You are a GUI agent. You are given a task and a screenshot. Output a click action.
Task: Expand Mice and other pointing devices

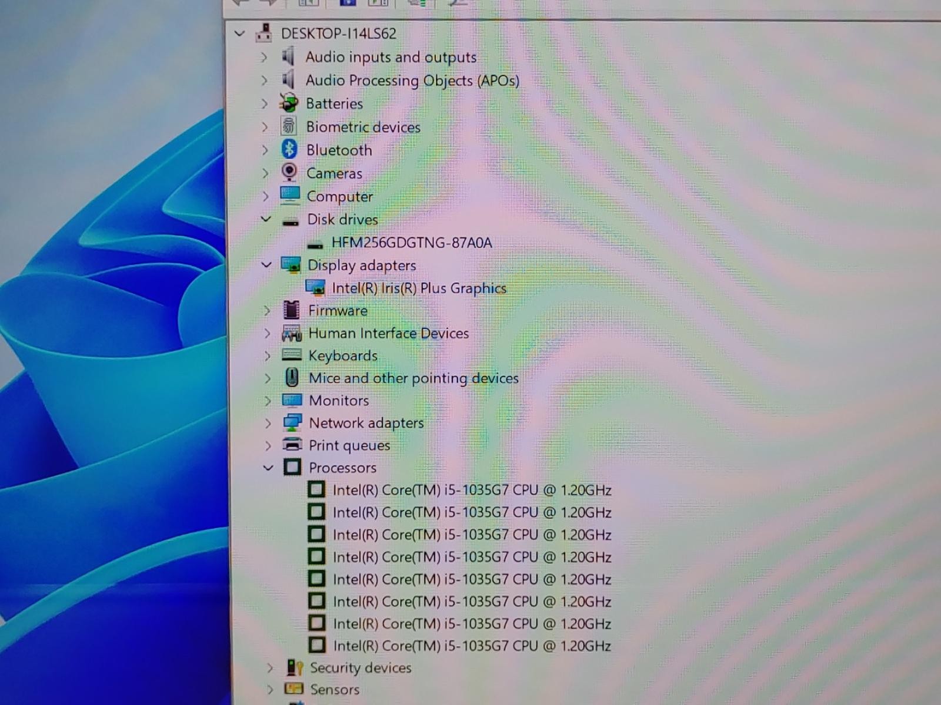click(x=268, y=378)
